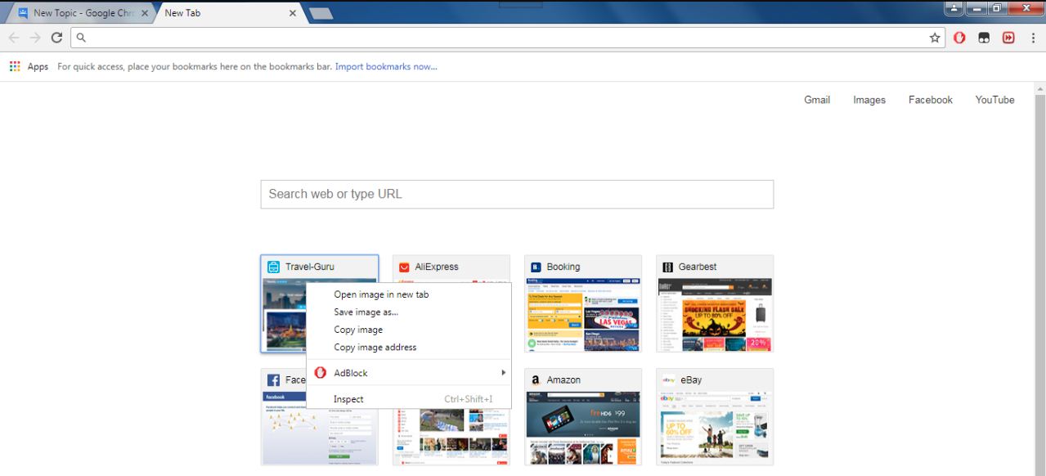
Task: Open the Apps grid icon in bookmarks bar
Action: click(x=15, y=66)
